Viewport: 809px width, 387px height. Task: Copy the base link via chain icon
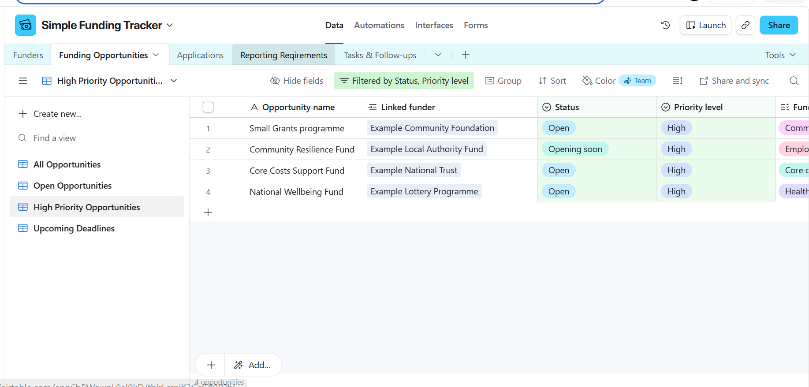(746, 25)
